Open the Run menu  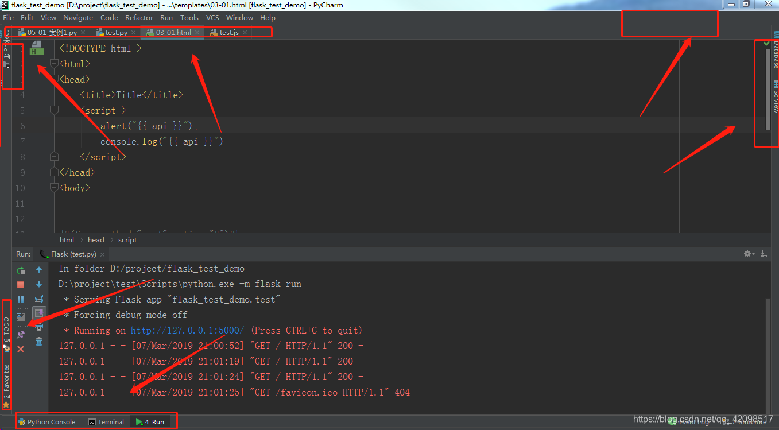166,18
